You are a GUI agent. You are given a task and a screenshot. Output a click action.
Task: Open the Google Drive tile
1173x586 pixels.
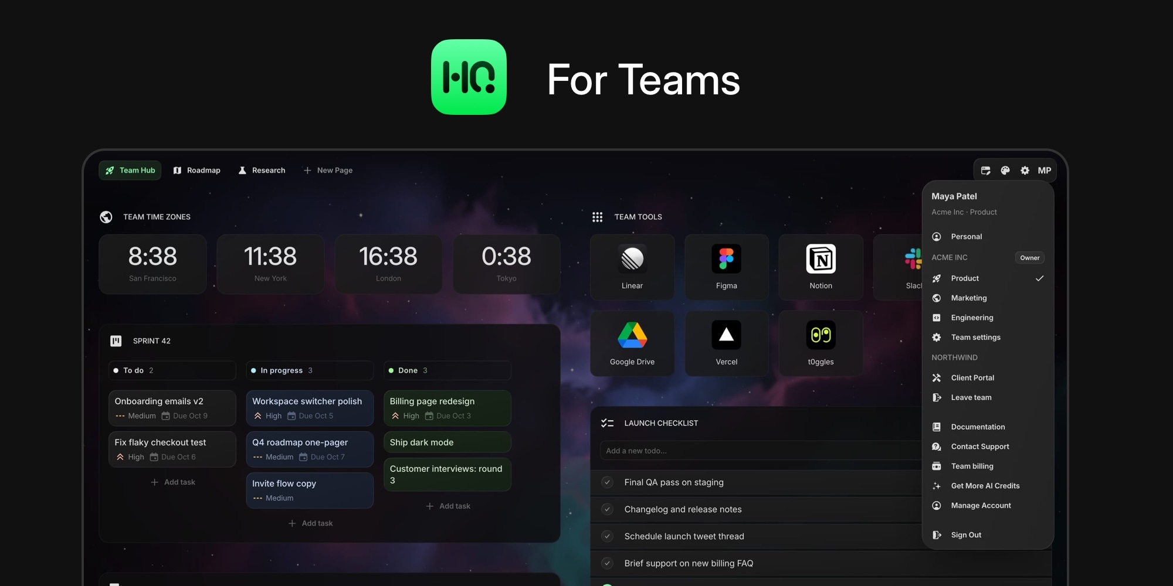click(x=632, y=343)
